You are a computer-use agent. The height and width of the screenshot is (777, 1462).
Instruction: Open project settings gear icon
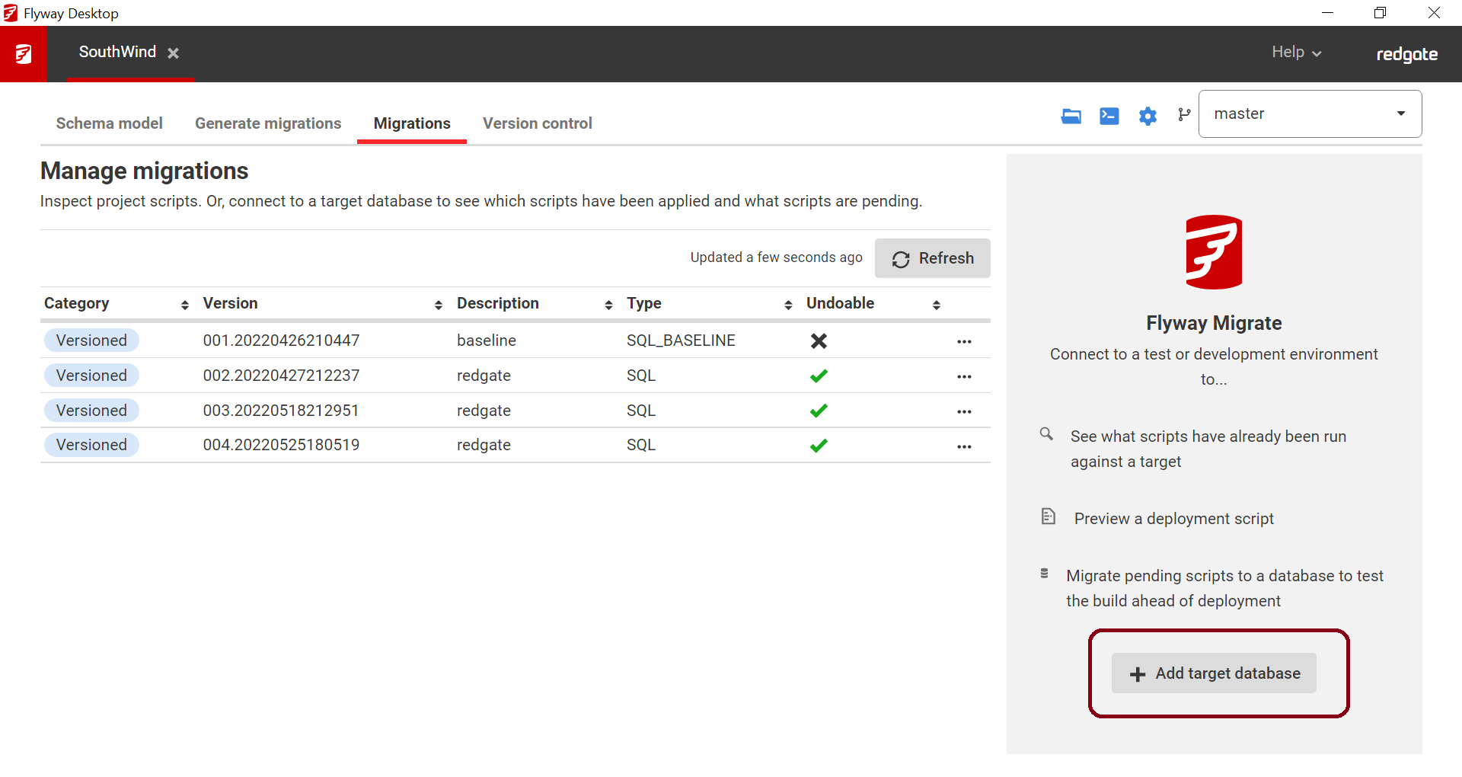click(x=1147, y=116)
